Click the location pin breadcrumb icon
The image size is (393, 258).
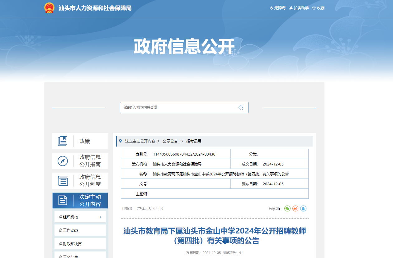(x=121, y=141)
